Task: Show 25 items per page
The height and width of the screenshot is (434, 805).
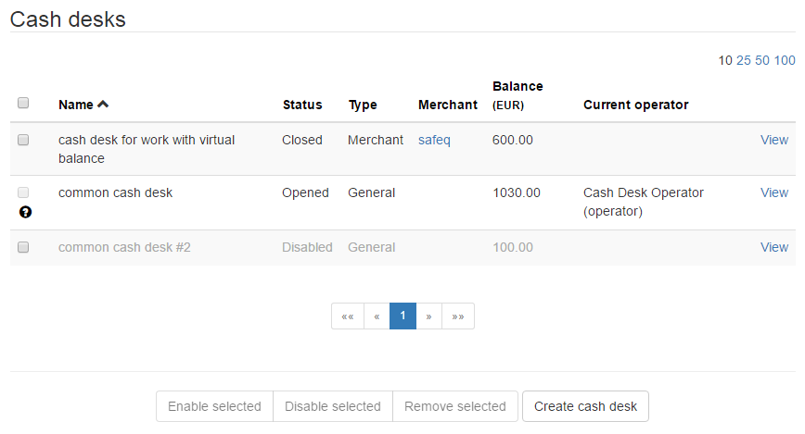Action: click(743, 60)
